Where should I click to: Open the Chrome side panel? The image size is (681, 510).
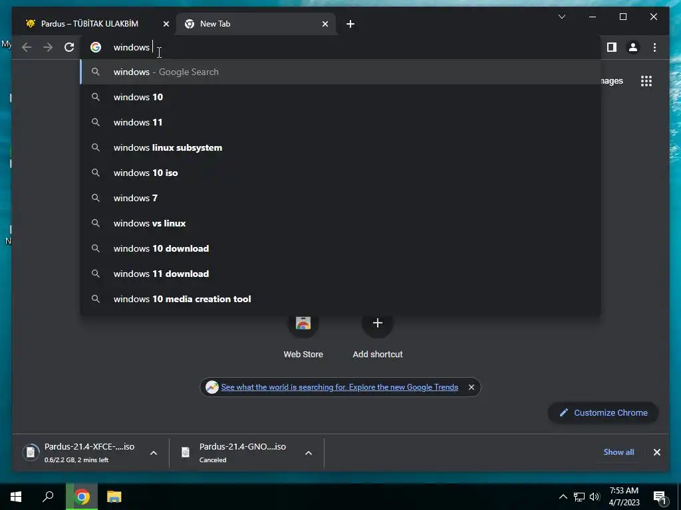pos(612,47)
